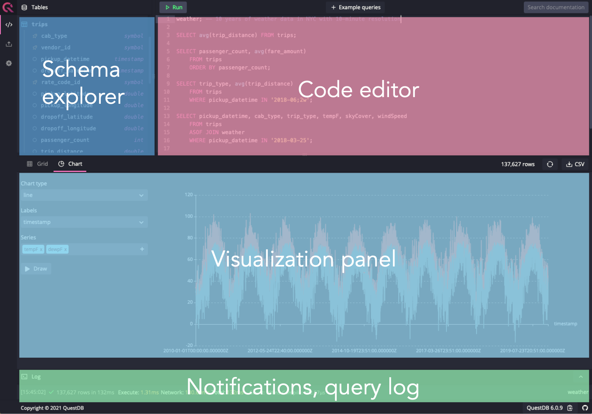The width and height of the screenshot is (592, 414).
Task: Open the GitHub icon link
Action: pos(585,408)
